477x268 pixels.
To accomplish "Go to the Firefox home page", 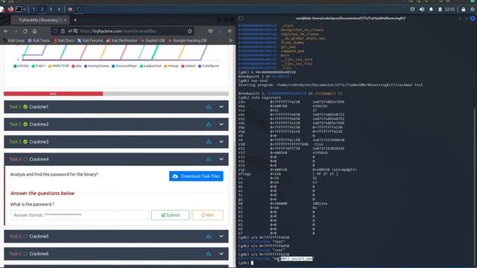I will [35, 31].
